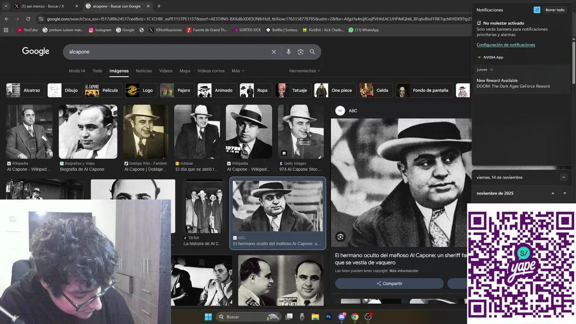The height and width of the screenshot is (324, 576).
Task: Click the browser address bar URL
Action: (x=259, y=19)
